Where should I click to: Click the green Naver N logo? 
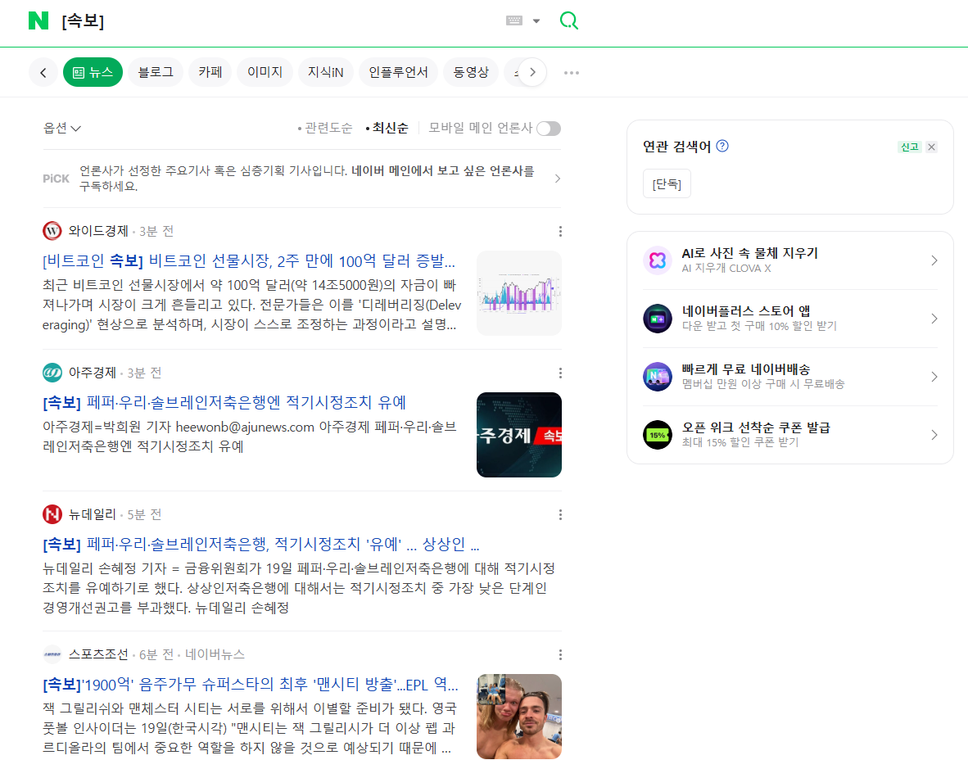click(x=38, y=21)
